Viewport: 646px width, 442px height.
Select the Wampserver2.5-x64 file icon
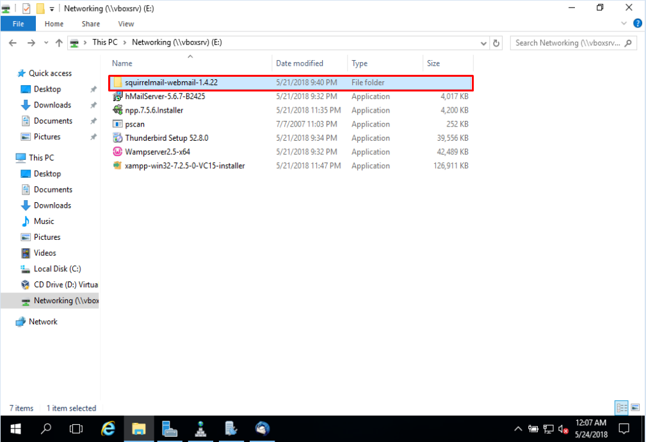(118, 152)
